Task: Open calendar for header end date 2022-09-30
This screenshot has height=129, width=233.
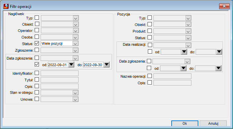Action: click(107, 64)
